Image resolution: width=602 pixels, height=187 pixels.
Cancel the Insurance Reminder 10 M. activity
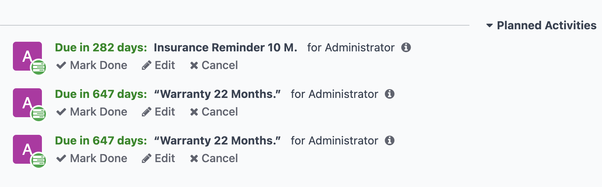pos(214,65)
